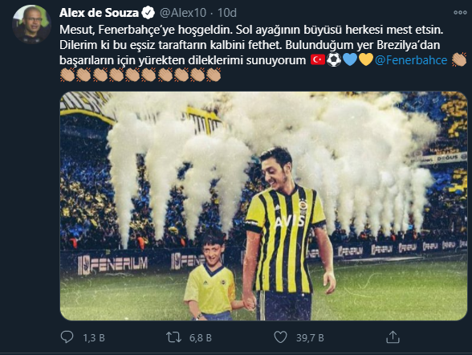Click the 39,7 B like count
Viewport: 472px width, 355px height.
310,338
